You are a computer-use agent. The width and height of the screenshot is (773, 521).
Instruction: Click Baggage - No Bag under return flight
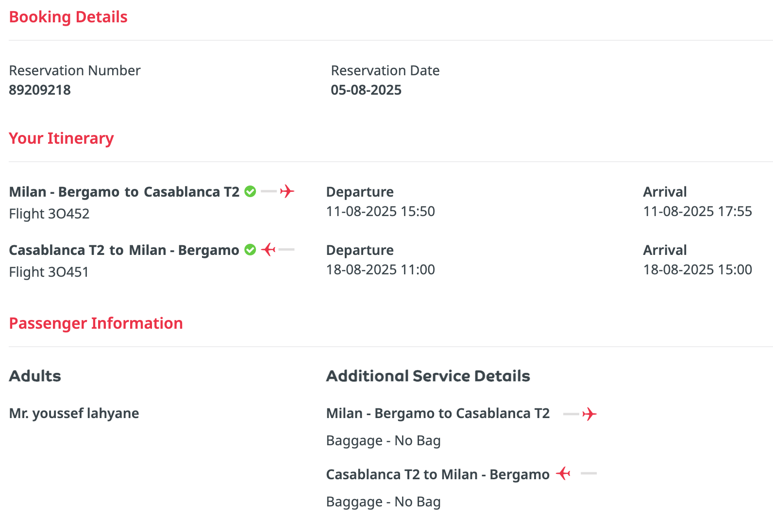tap(384, 502)
